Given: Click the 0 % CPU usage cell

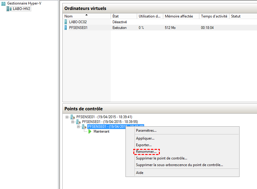Looking at the screenshot, I should (141, 28).
